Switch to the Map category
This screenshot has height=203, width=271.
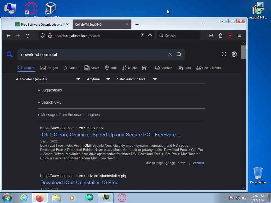[x=111, y=68]
